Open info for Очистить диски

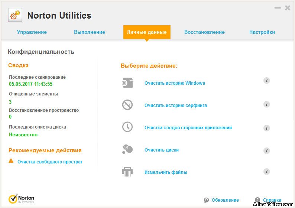[x=266, y=151]
